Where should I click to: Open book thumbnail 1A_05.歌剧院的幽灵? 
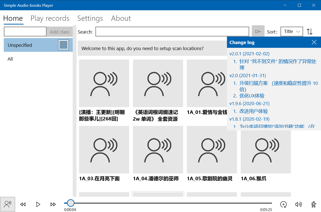pyautogui.click(x=212, y=150)
